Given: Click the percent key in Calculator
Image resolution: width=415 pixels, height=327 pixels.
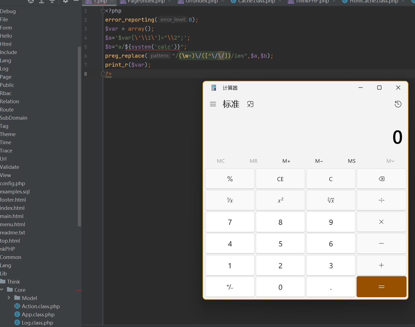Looking at the screenshot, I should pos(230,179).
